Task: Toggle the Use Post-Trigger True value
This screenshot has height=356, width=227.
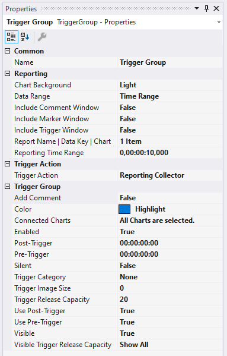Action: pyautogui.click(x=127, y=311)
